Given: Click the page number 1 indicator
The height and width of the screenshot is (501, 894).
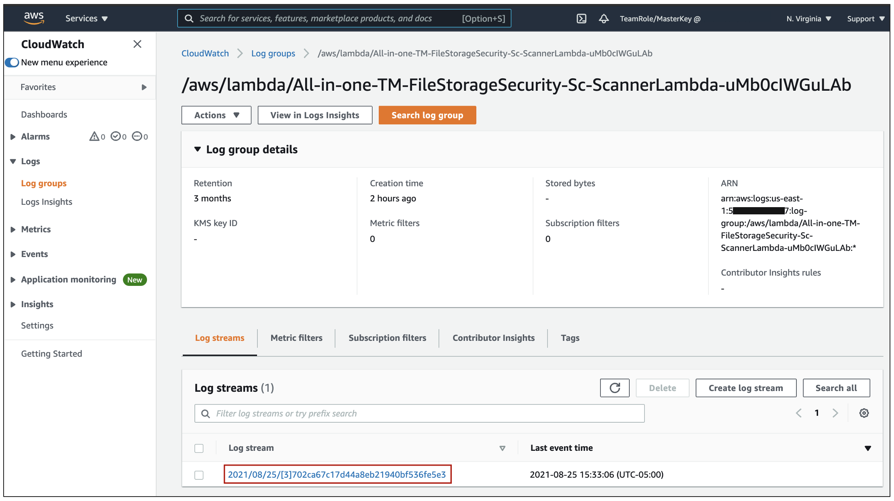Looking at the screenshot, I should [816, 413].
